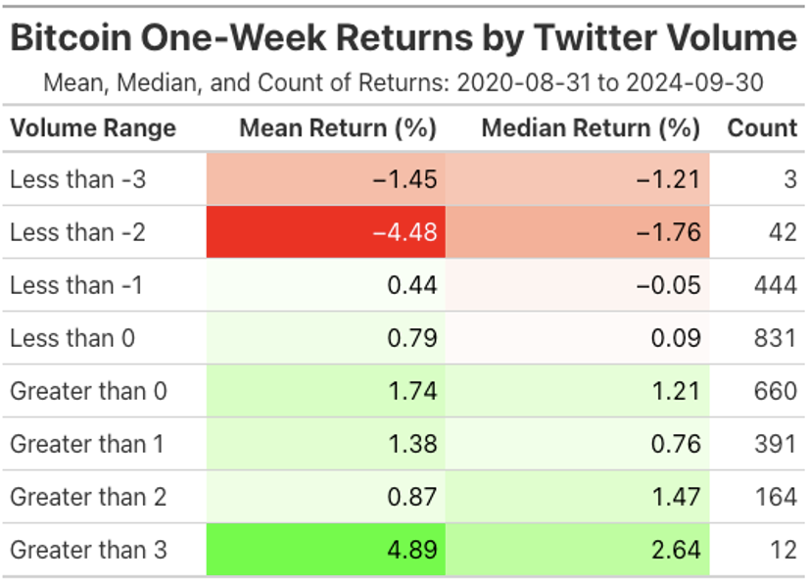Click the green 2.64 median return cell

[578, 550]
